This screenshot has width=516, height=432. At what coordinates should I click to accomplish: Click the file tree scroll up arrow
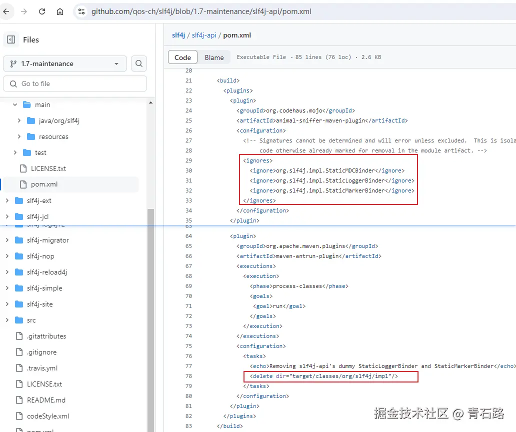[x=150, y=102]
